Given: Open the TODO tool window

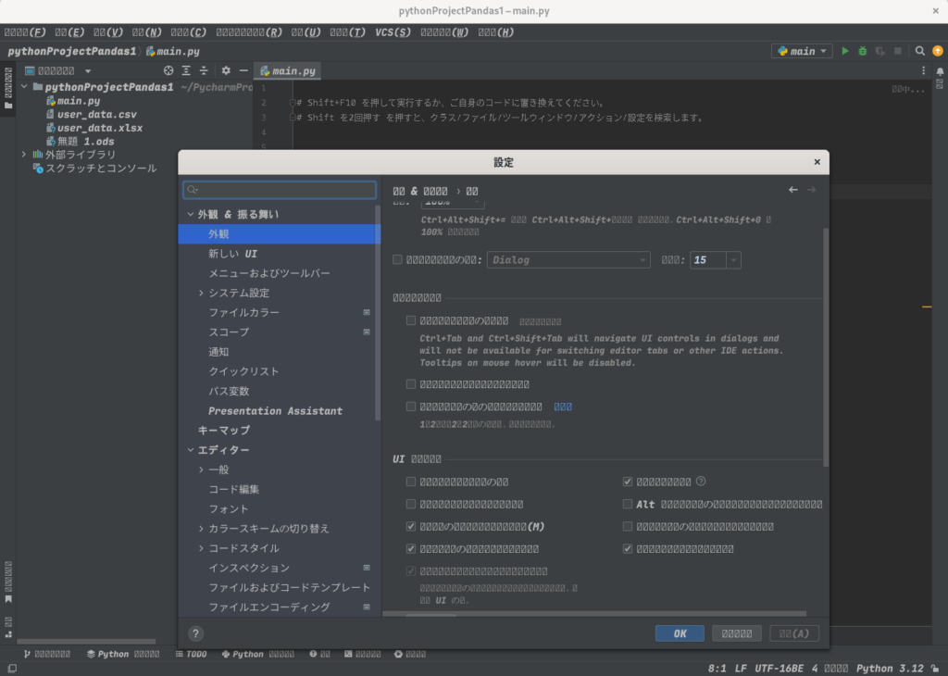Looking at the screenshot, I should [x=191, y=654].
